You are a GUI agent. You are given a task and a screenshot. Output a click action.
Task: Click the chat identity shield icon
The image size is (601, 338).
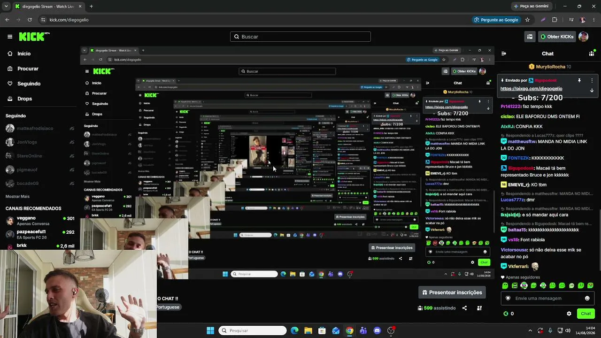508,298
